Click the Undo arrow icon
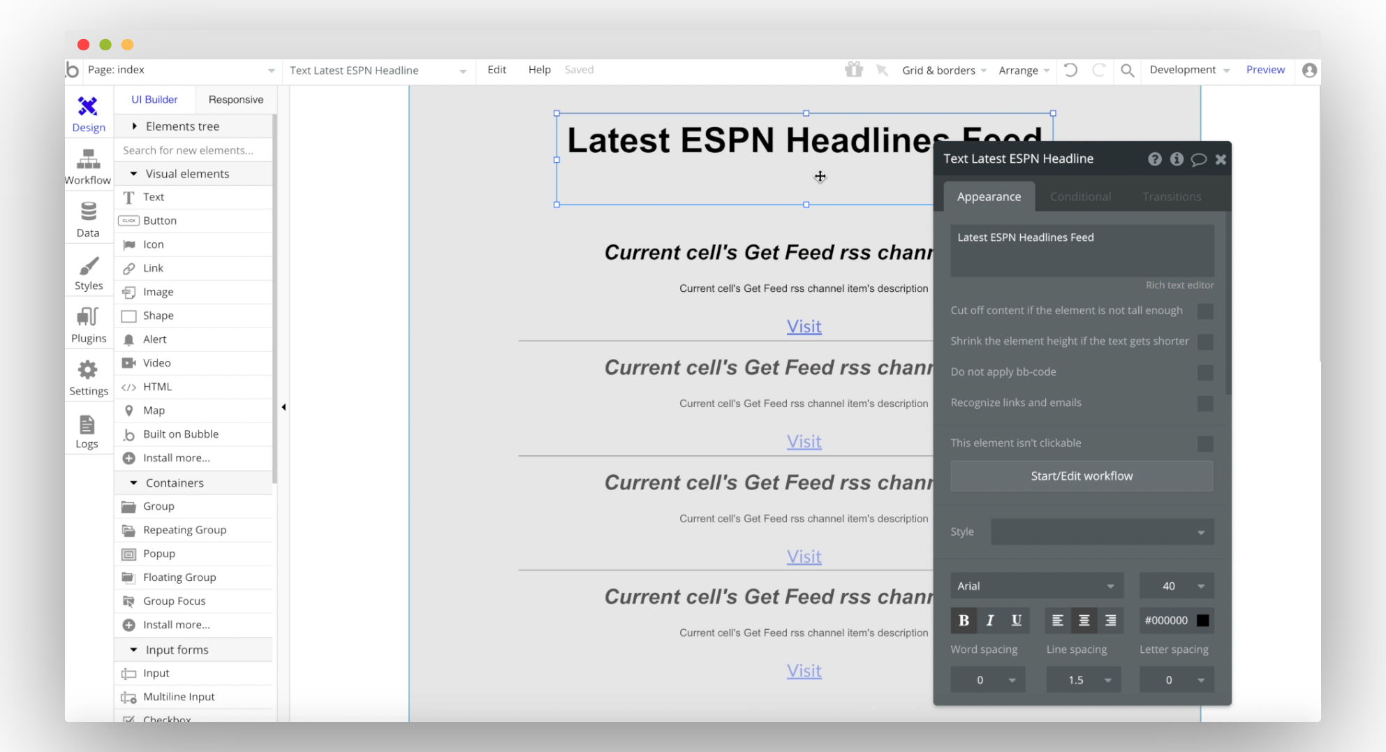Viewport: 1386px width, 752px height. tap(1070, 70)
